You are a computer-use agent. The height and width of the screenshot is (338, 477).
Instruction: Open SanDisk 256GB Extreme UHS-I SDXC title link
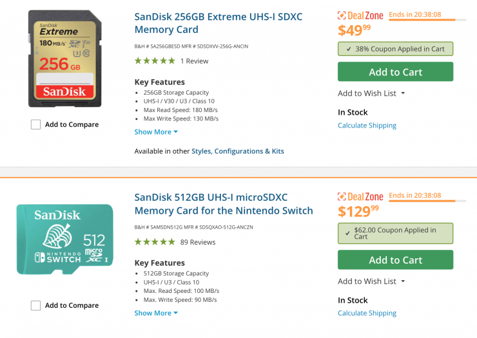click(x=218, y=23)
